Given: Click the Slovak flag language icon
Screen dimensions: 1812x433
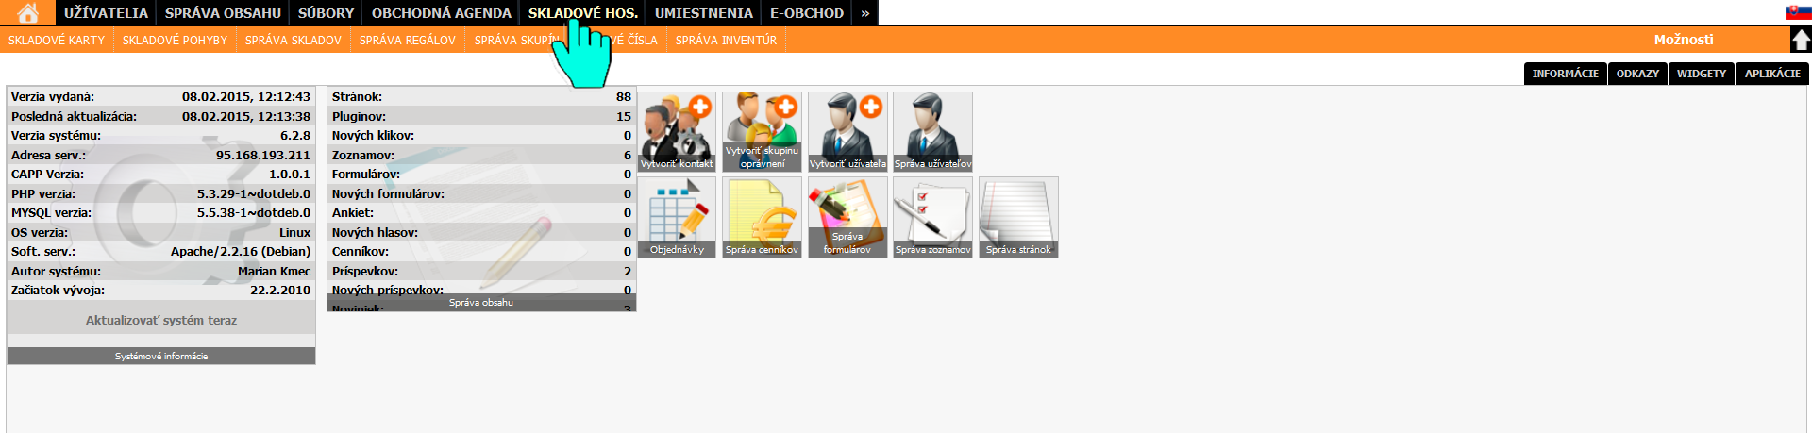Looking at the screenshot, I should [x=1797, y=12].
